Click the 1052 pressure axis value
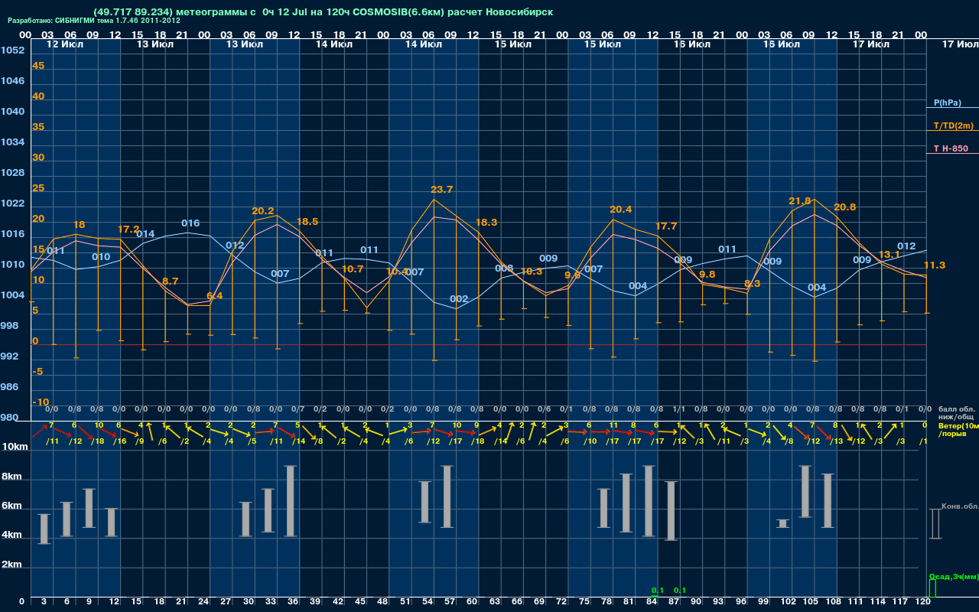This screenshot has height=612, width=979. [x=11, y=50]
